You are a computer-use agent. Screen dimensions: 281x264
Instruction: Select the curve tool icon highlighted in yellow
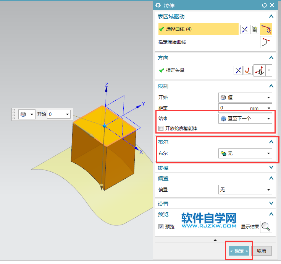coord(266,29)
